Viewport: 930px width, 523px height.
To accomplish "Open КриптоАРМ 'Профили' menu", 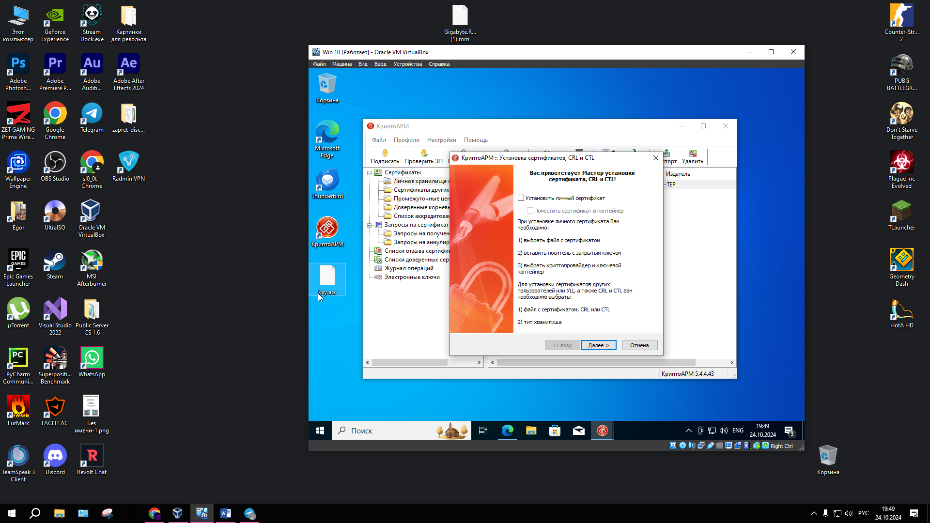I will click(x=406, y=140).
